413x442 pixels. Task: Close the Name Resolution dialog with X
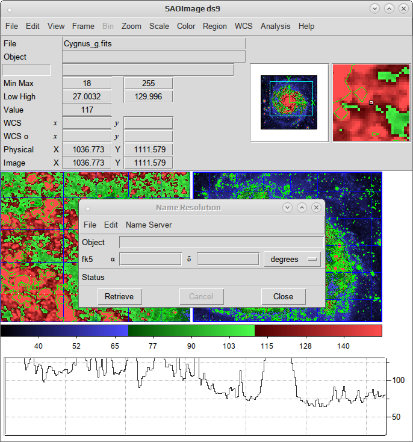click(x=316, y=208)
